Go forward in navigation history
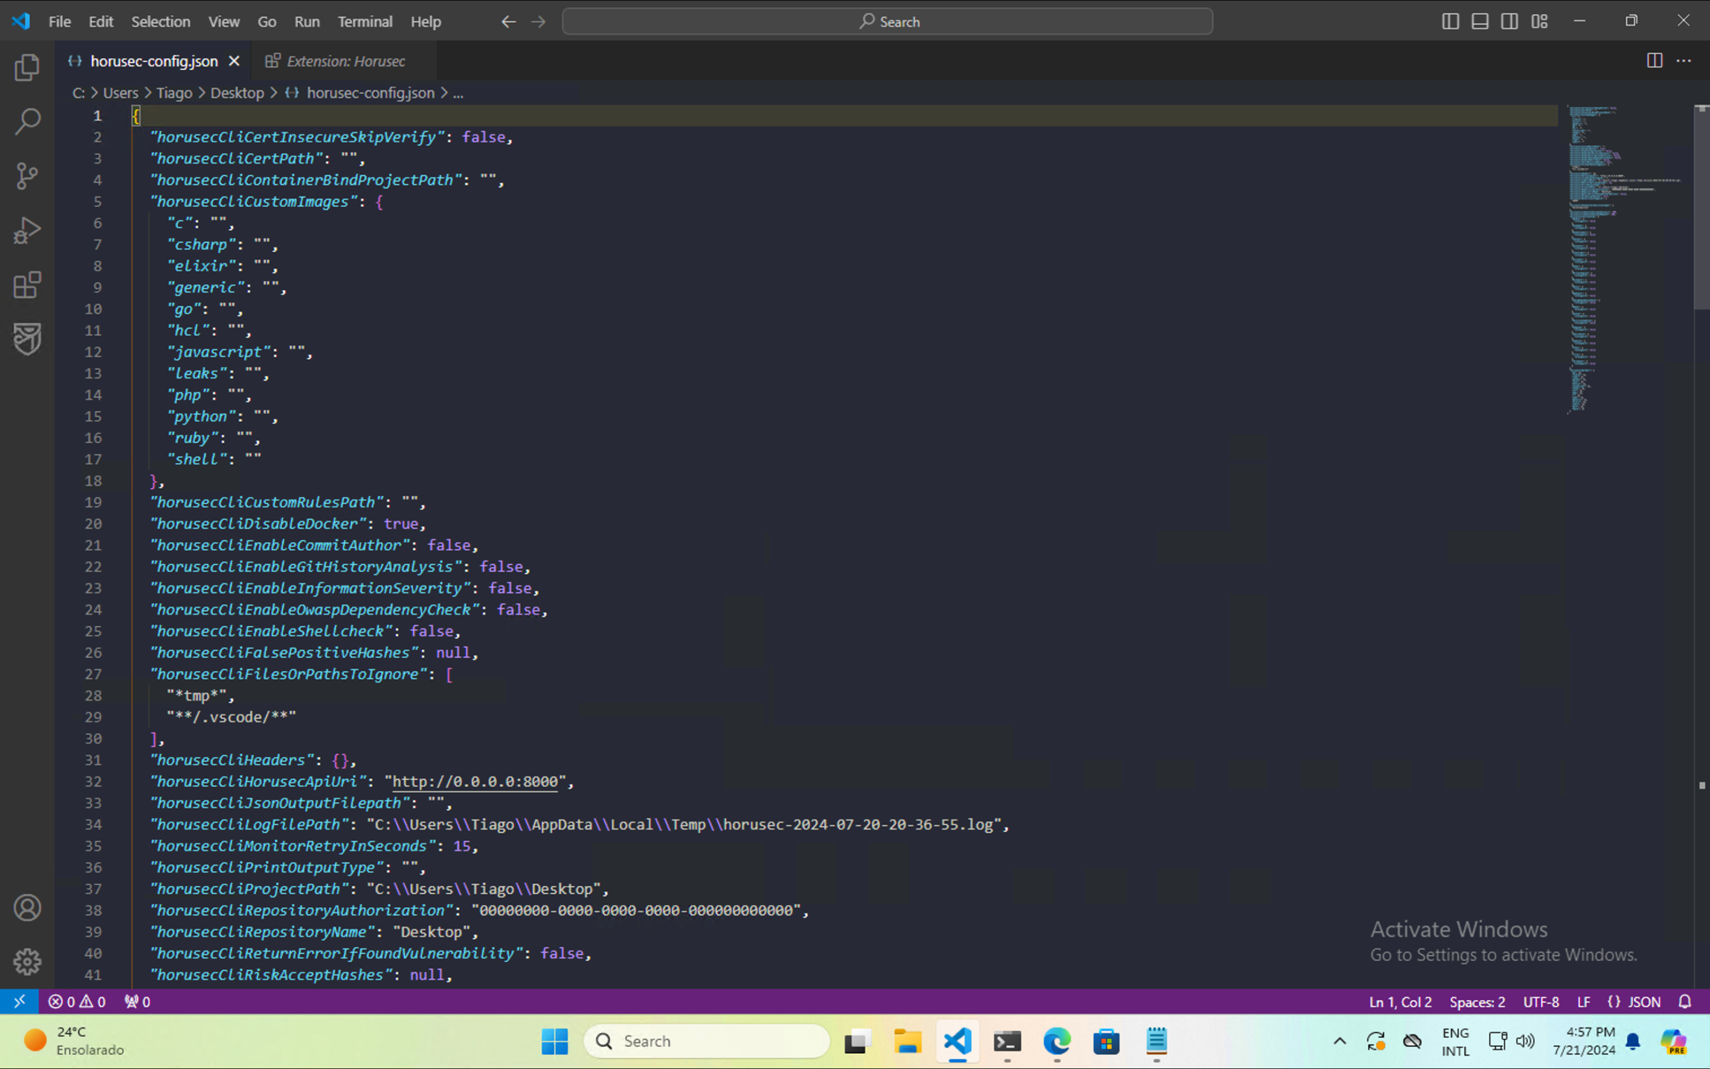Screen dimensions: 1710x1069 pyautogui.click(x=539, y=22)
